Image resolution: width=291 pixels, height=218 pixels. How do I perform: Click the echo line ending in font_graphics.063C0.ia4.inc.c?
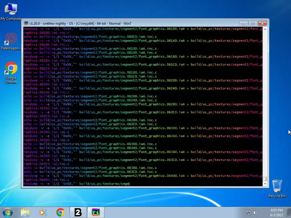90,172
